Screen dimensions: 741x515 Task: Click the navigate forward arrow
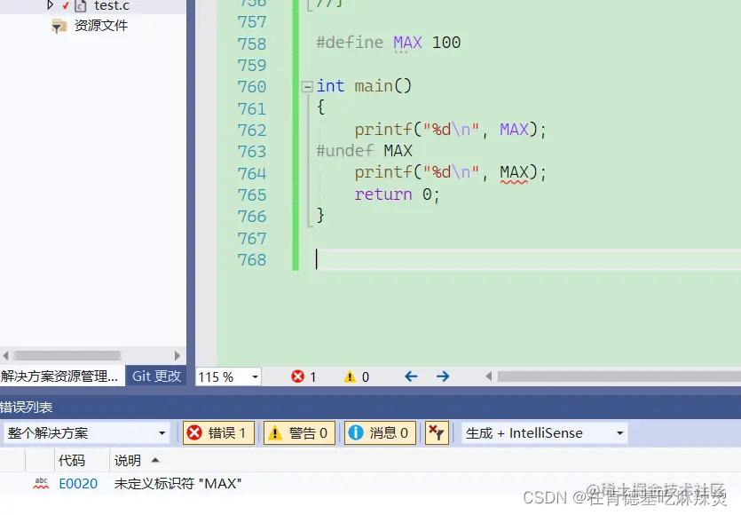(442, 376)
